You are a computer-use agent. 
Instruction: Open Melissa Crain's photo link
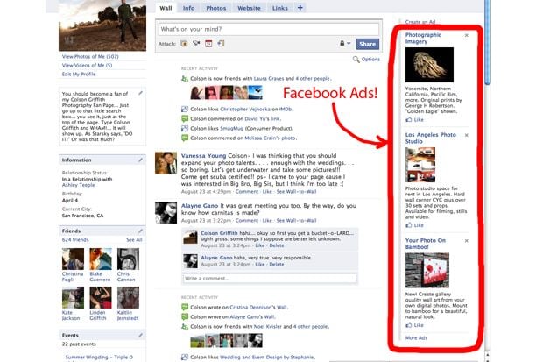click(270, 138)
